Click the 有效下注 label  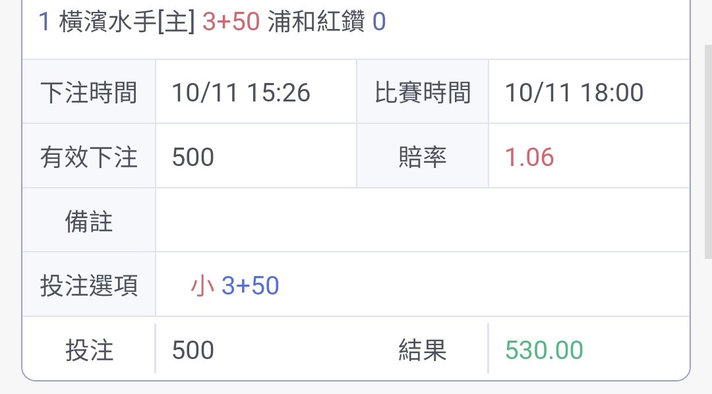point(89,157)
